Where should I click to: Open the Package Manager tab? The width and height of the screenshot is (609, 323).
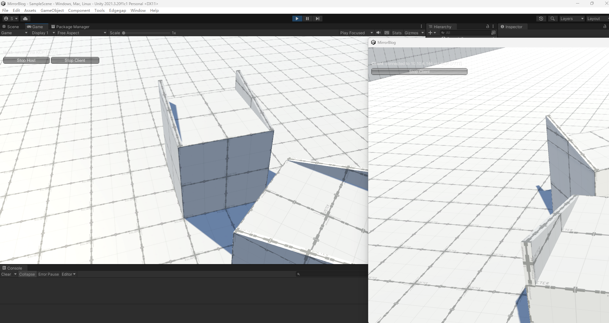70,27
